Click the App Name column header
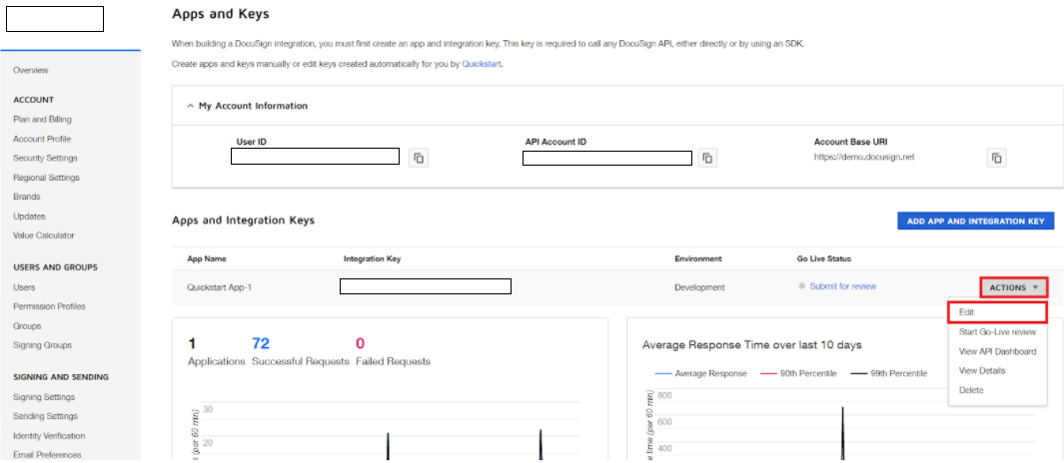Image resolution: width=1064 pixels, height=463 pixels. [207, 259]
